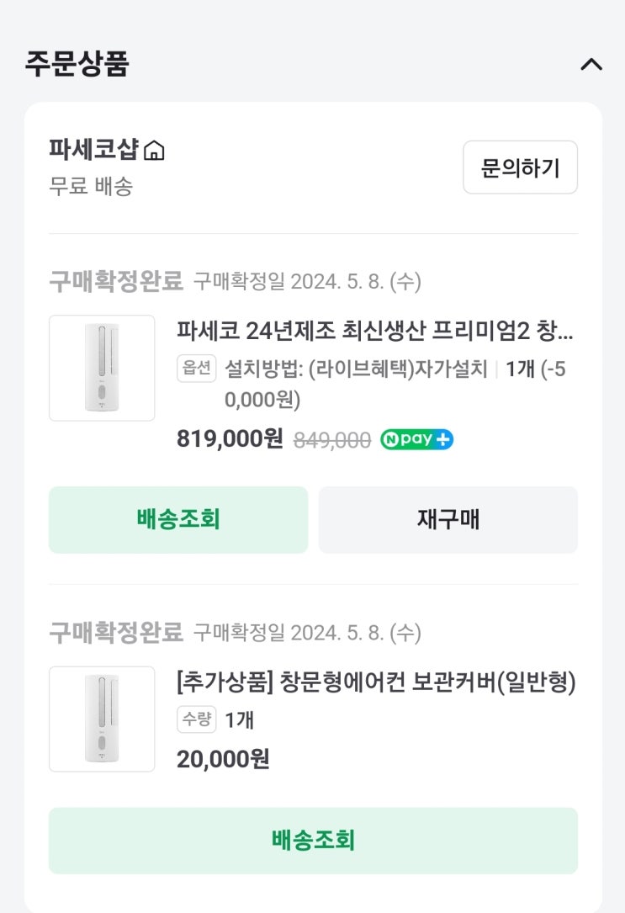Open the 보관커버 product thumbnail

(102, 719)
